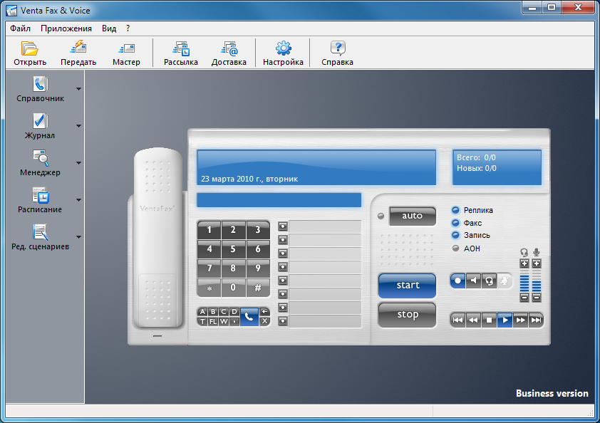600x423 pixels.
Task: Open Настройка gear settings icon
Action: (x=283, y=48)
